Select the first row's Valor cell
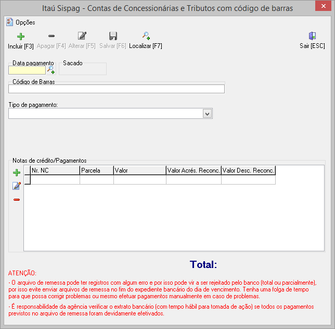This screenshot has width=335, height=329. tap(140, 180)
